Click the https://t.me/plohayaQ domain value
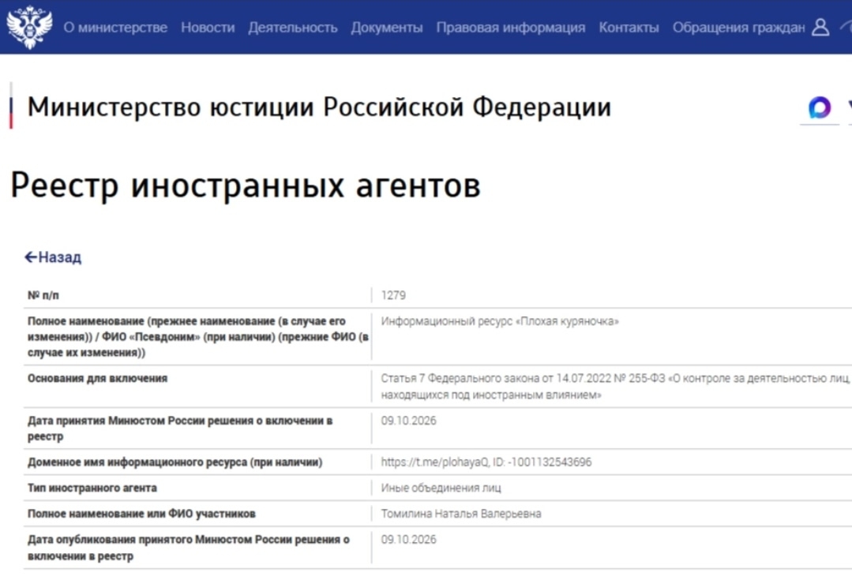The height and width of the screenshot is (576, 852). point(486,462)
